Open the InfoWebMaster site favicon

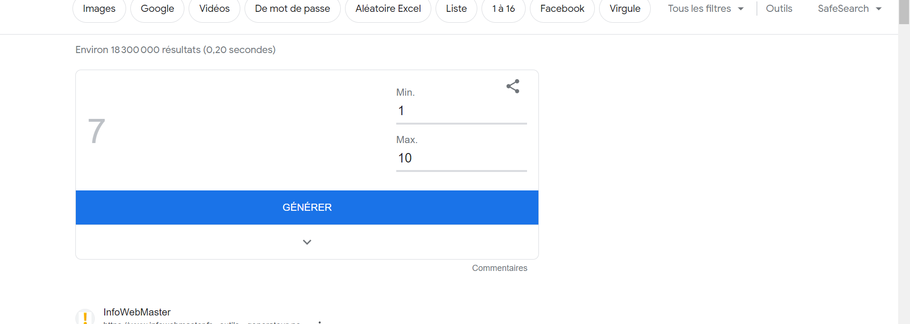[85, 316]
